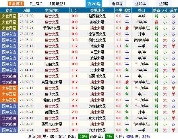Switch to the 同類型 filter
The image size is (178, 139).
tap(57, 4)
